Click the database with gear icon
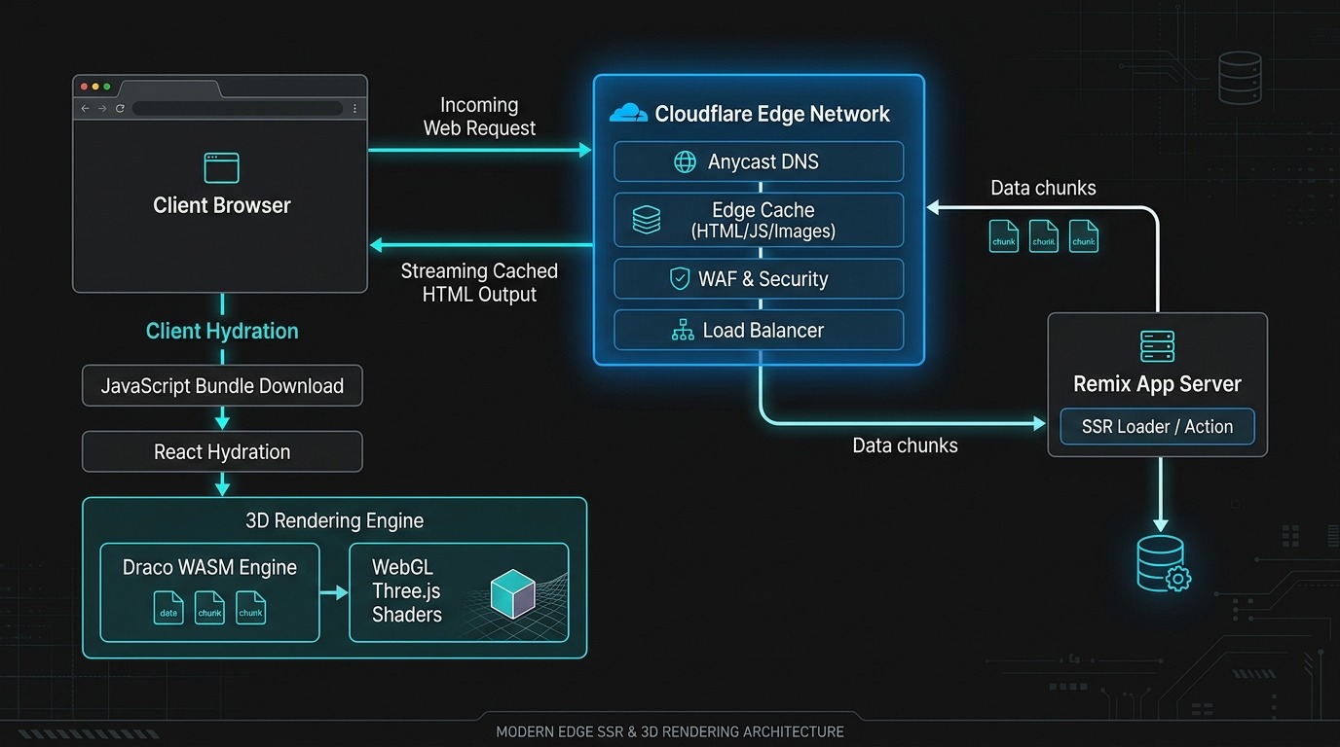1340x747 pixels. coord(1163,564)
